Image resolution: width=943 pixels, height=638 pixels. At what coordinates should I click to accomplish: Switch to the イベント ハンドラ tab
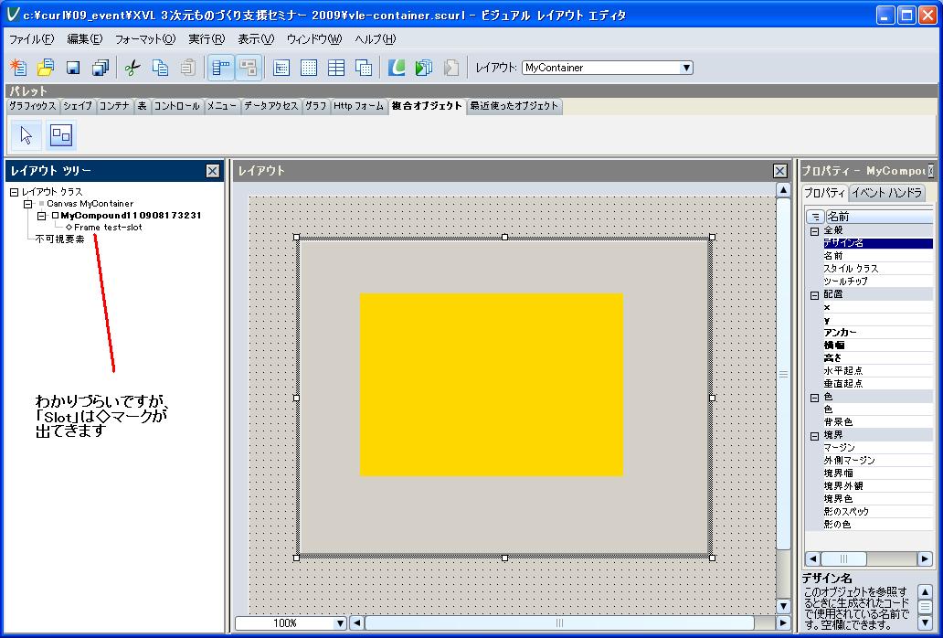(886, 193)
